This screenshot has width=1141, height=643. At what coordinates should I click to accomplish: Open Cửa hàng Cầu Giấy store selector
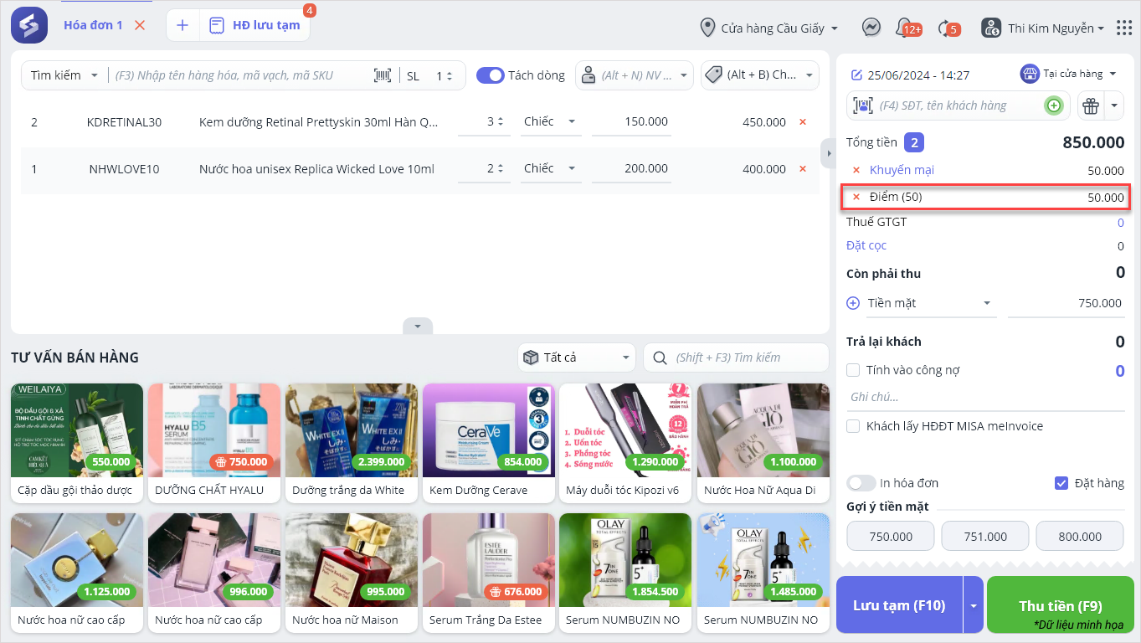click(769, 28)
